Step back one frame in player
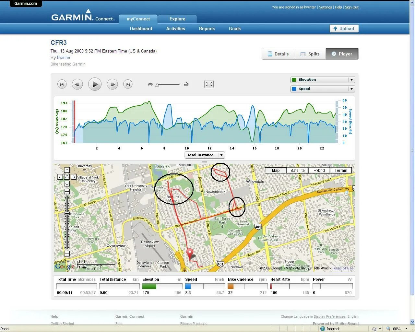415x332 pixels. [x=77, y=84]
